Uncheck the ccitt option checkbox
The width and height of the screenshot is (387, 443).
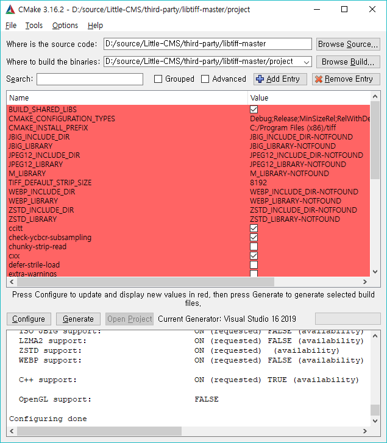coord(254,229)
